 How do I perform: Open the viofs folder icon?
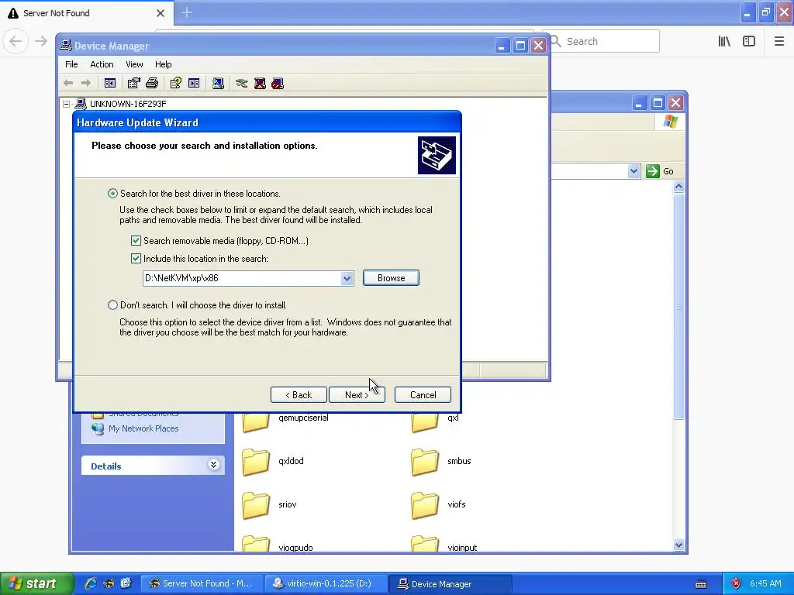tap(425, 505)
